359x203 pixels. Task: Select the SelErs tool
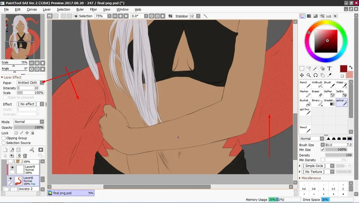point(342,93)
